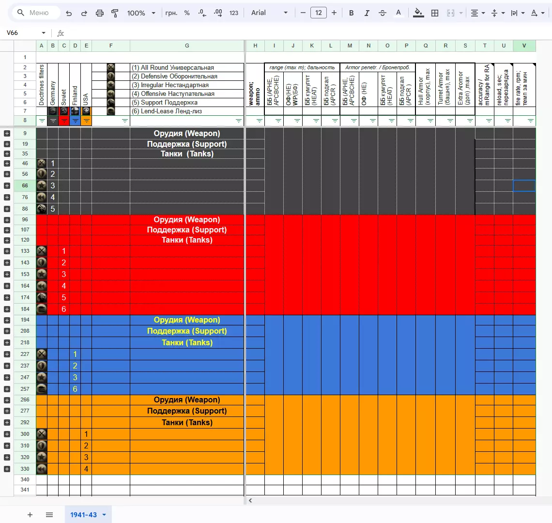Click the font size field showing 12
552x523 pixels.
(319, 13)
